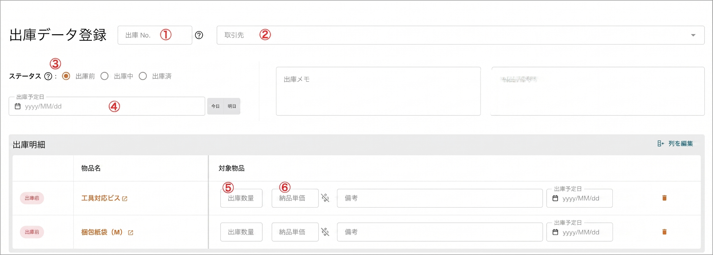
Task: Open external link icon beside 梱包紙袋（M）
Action: click(x=131, y=232)
